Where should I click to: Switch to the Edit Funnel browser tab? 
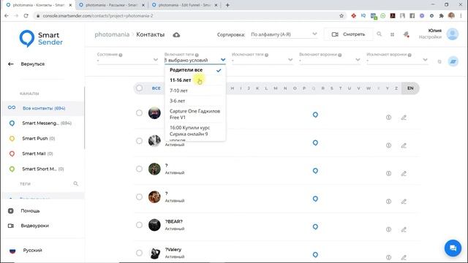[x=184, y=5]
